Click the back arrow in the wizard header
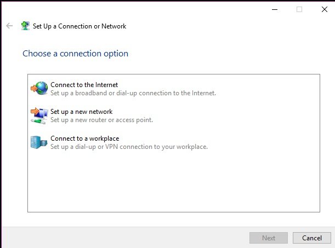335x248 pixels. click(9, 26)
